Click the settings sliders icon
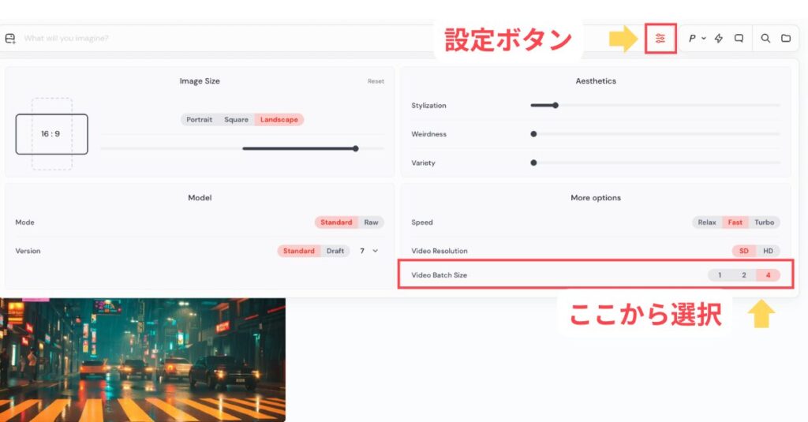 point(660,38)
